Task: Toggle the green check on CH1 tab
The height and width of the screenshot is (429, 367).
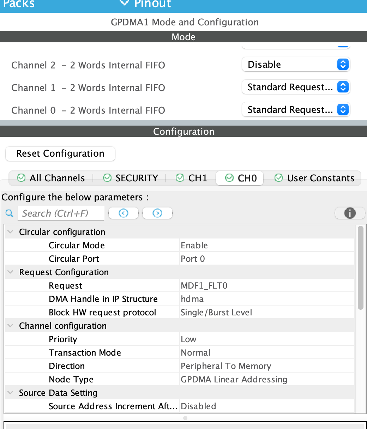Action: (x=180, y=178)
